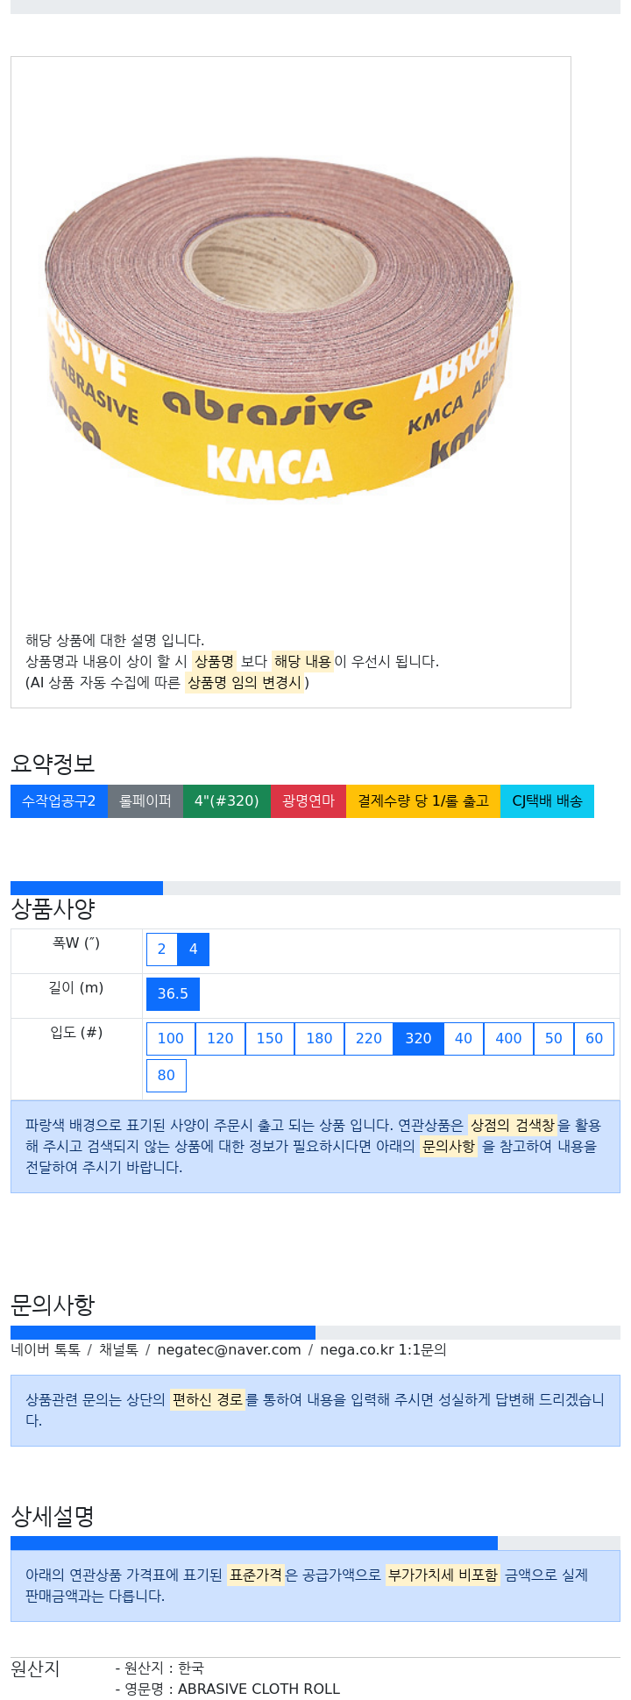
Task: Click the 롤페이퍼 tag
Action: [x=145, y=801]
